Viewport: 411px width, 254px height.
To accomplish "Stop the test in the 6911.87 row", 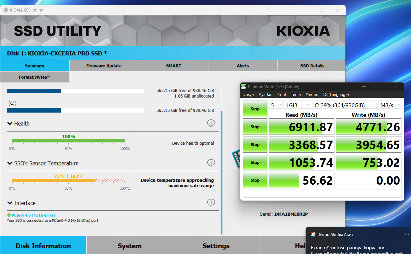I will [255, 127].
